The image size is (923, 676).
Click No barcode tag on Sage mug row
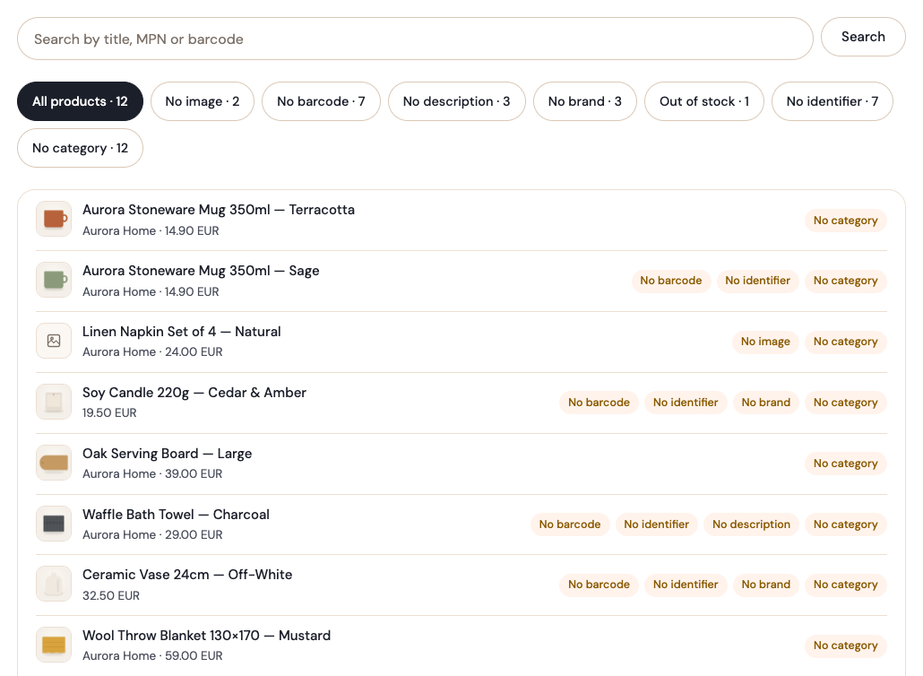671,281
